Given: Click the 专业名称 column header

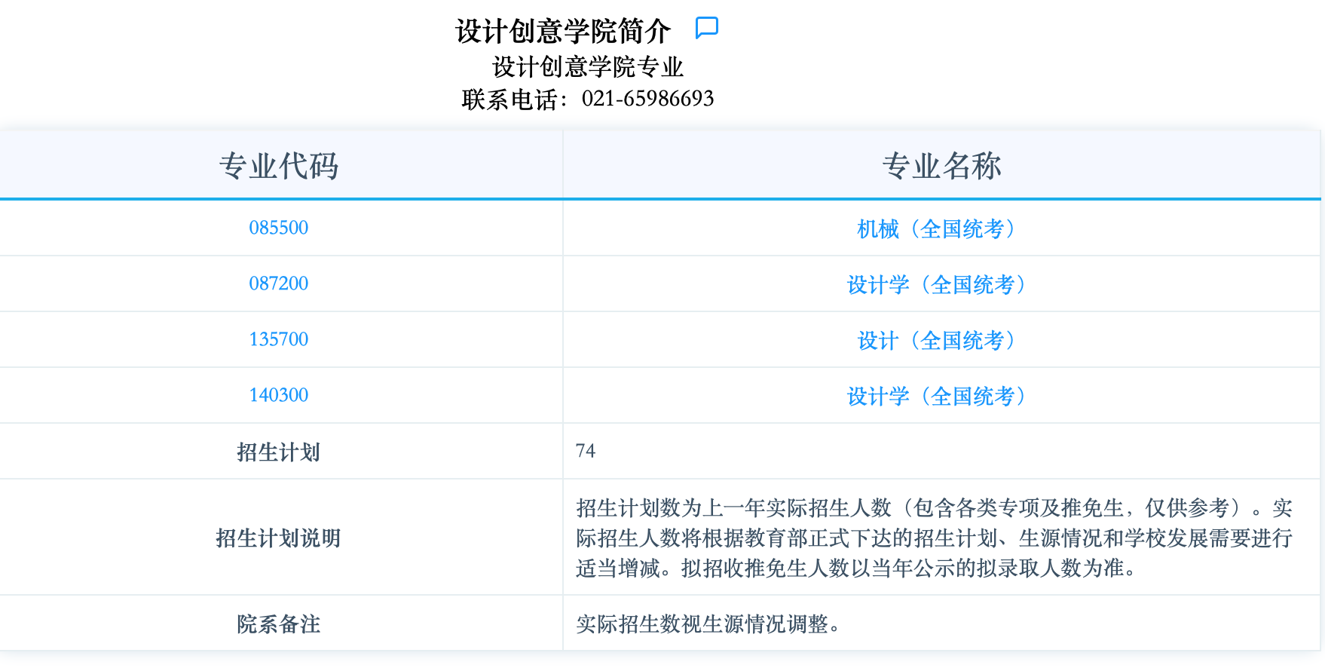Looking at the screenshot, I should pos(941,166).
